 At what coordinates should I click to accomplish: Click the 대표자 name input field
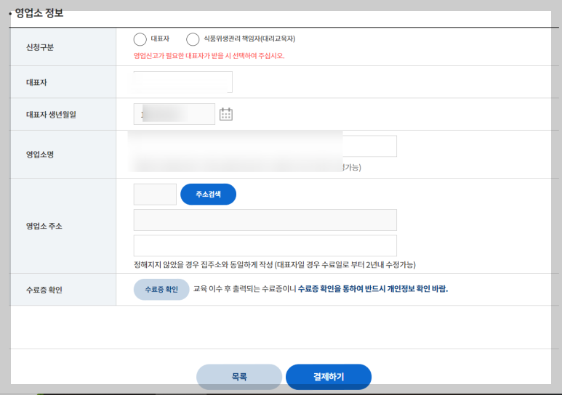(182, 82)
